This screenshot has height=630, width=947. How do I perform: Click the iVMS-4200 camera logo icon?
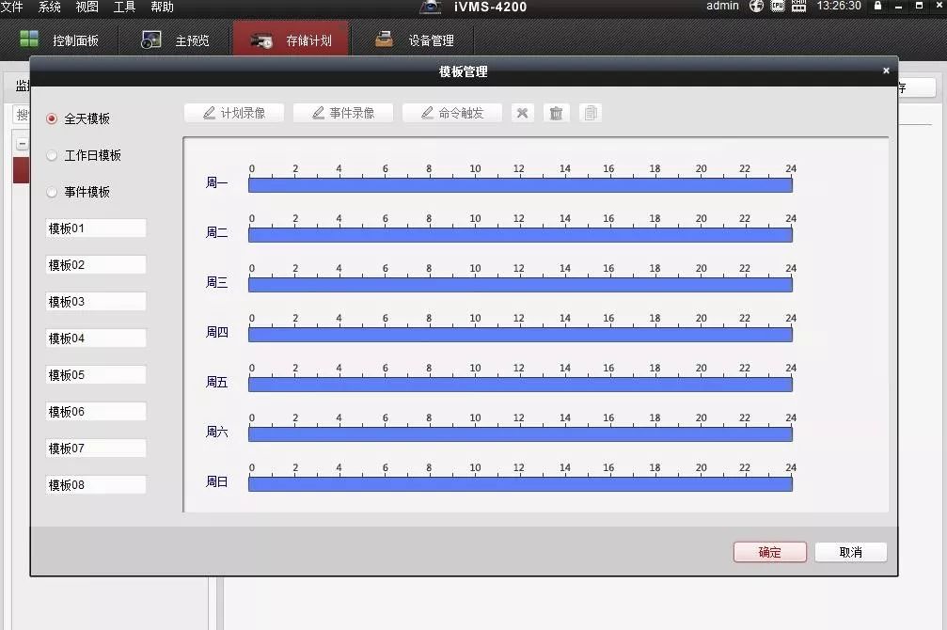click(x=430, y=6)
